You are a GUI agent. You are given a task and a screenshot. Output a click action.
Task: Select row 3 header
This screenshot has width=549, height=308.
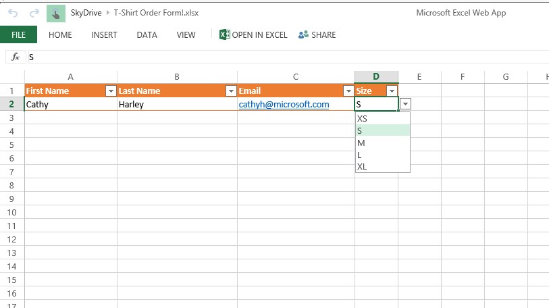(12, 118)
